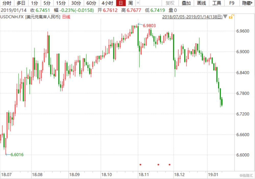Choose the 1分 one-minute period
The image size is (255, 179).
click(x=34, y=3)
